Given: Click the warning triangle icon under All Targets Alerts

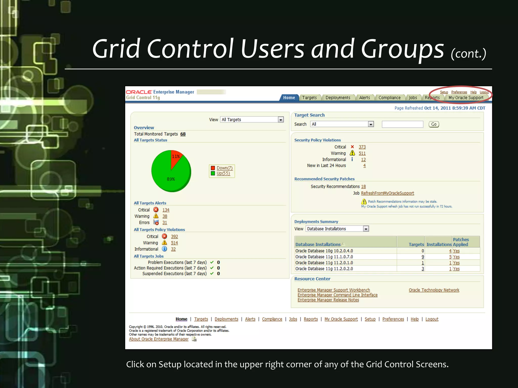Looking at the screenshot, I should 156,216.
